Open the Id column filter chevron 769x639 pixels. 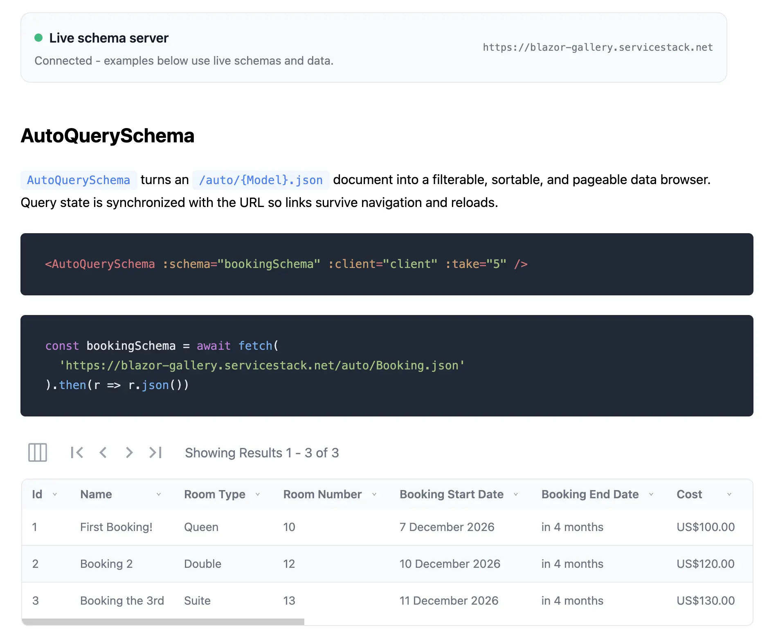click(55, 494)
